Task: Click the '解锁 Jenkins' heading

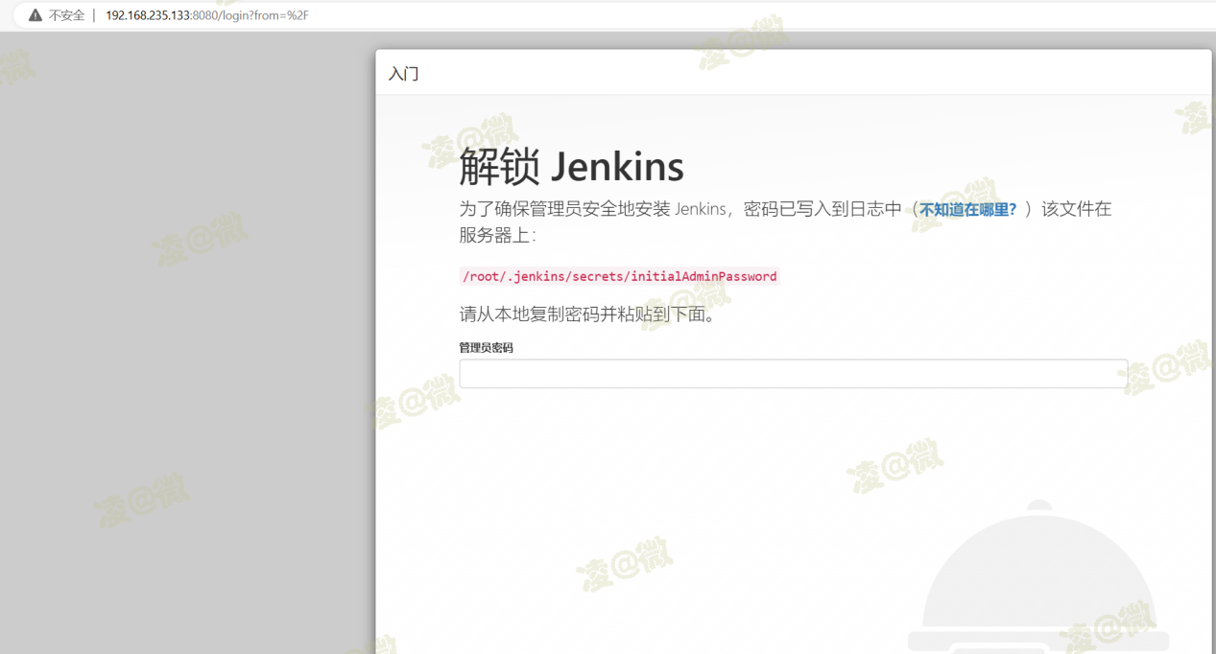Action: pos(571,167)
